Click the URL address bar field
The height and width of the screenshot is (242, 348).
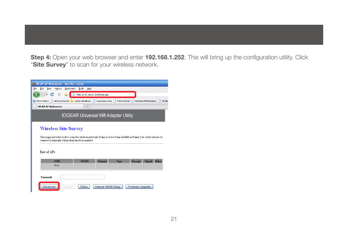click(x=103, y=95)
